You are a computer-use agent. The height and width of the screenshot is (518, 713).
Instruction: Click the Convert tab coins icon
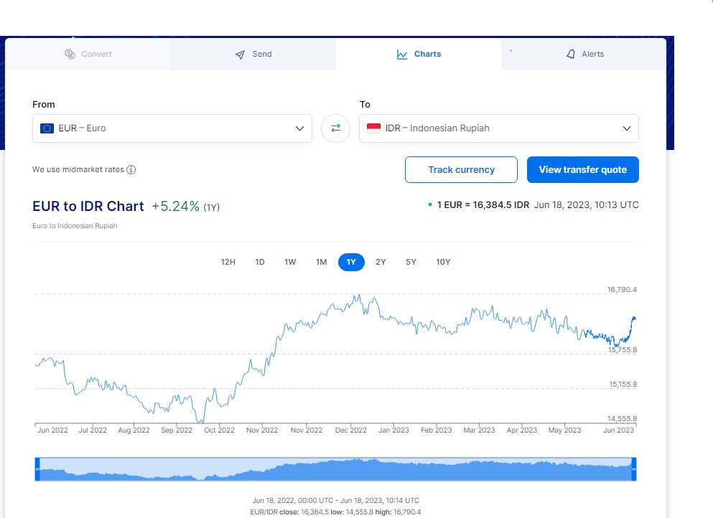[x=70, y=55]
